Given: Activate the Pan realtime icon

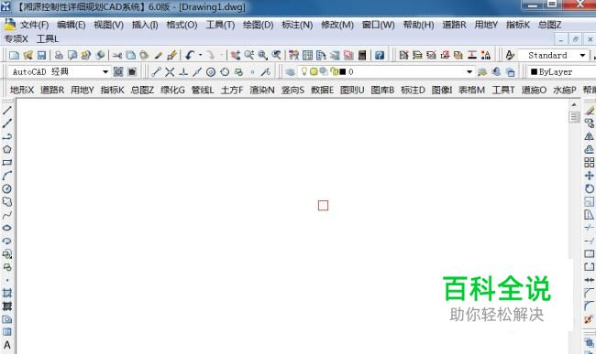Looking at the screenshot, I should pyautogui.click(x=236, y=55).
